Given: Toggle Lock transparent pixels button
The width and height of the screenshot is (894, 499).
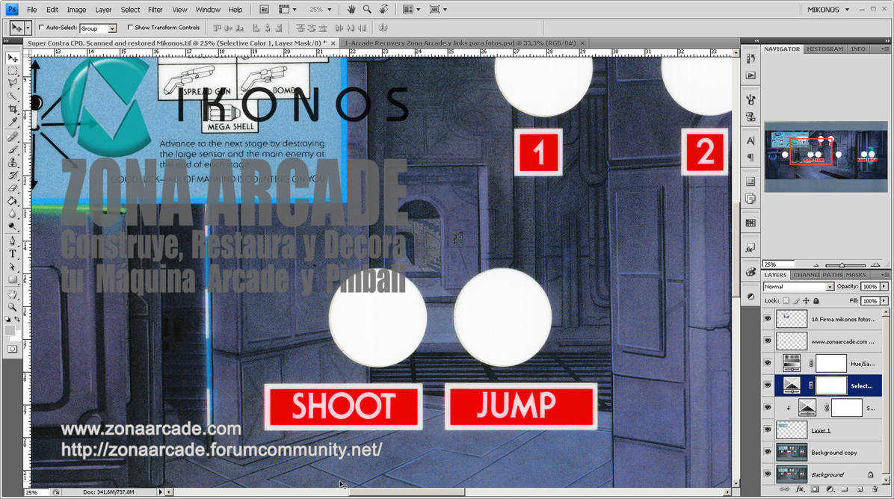Looking at the screenshot, I should click(x=786, y=301).
